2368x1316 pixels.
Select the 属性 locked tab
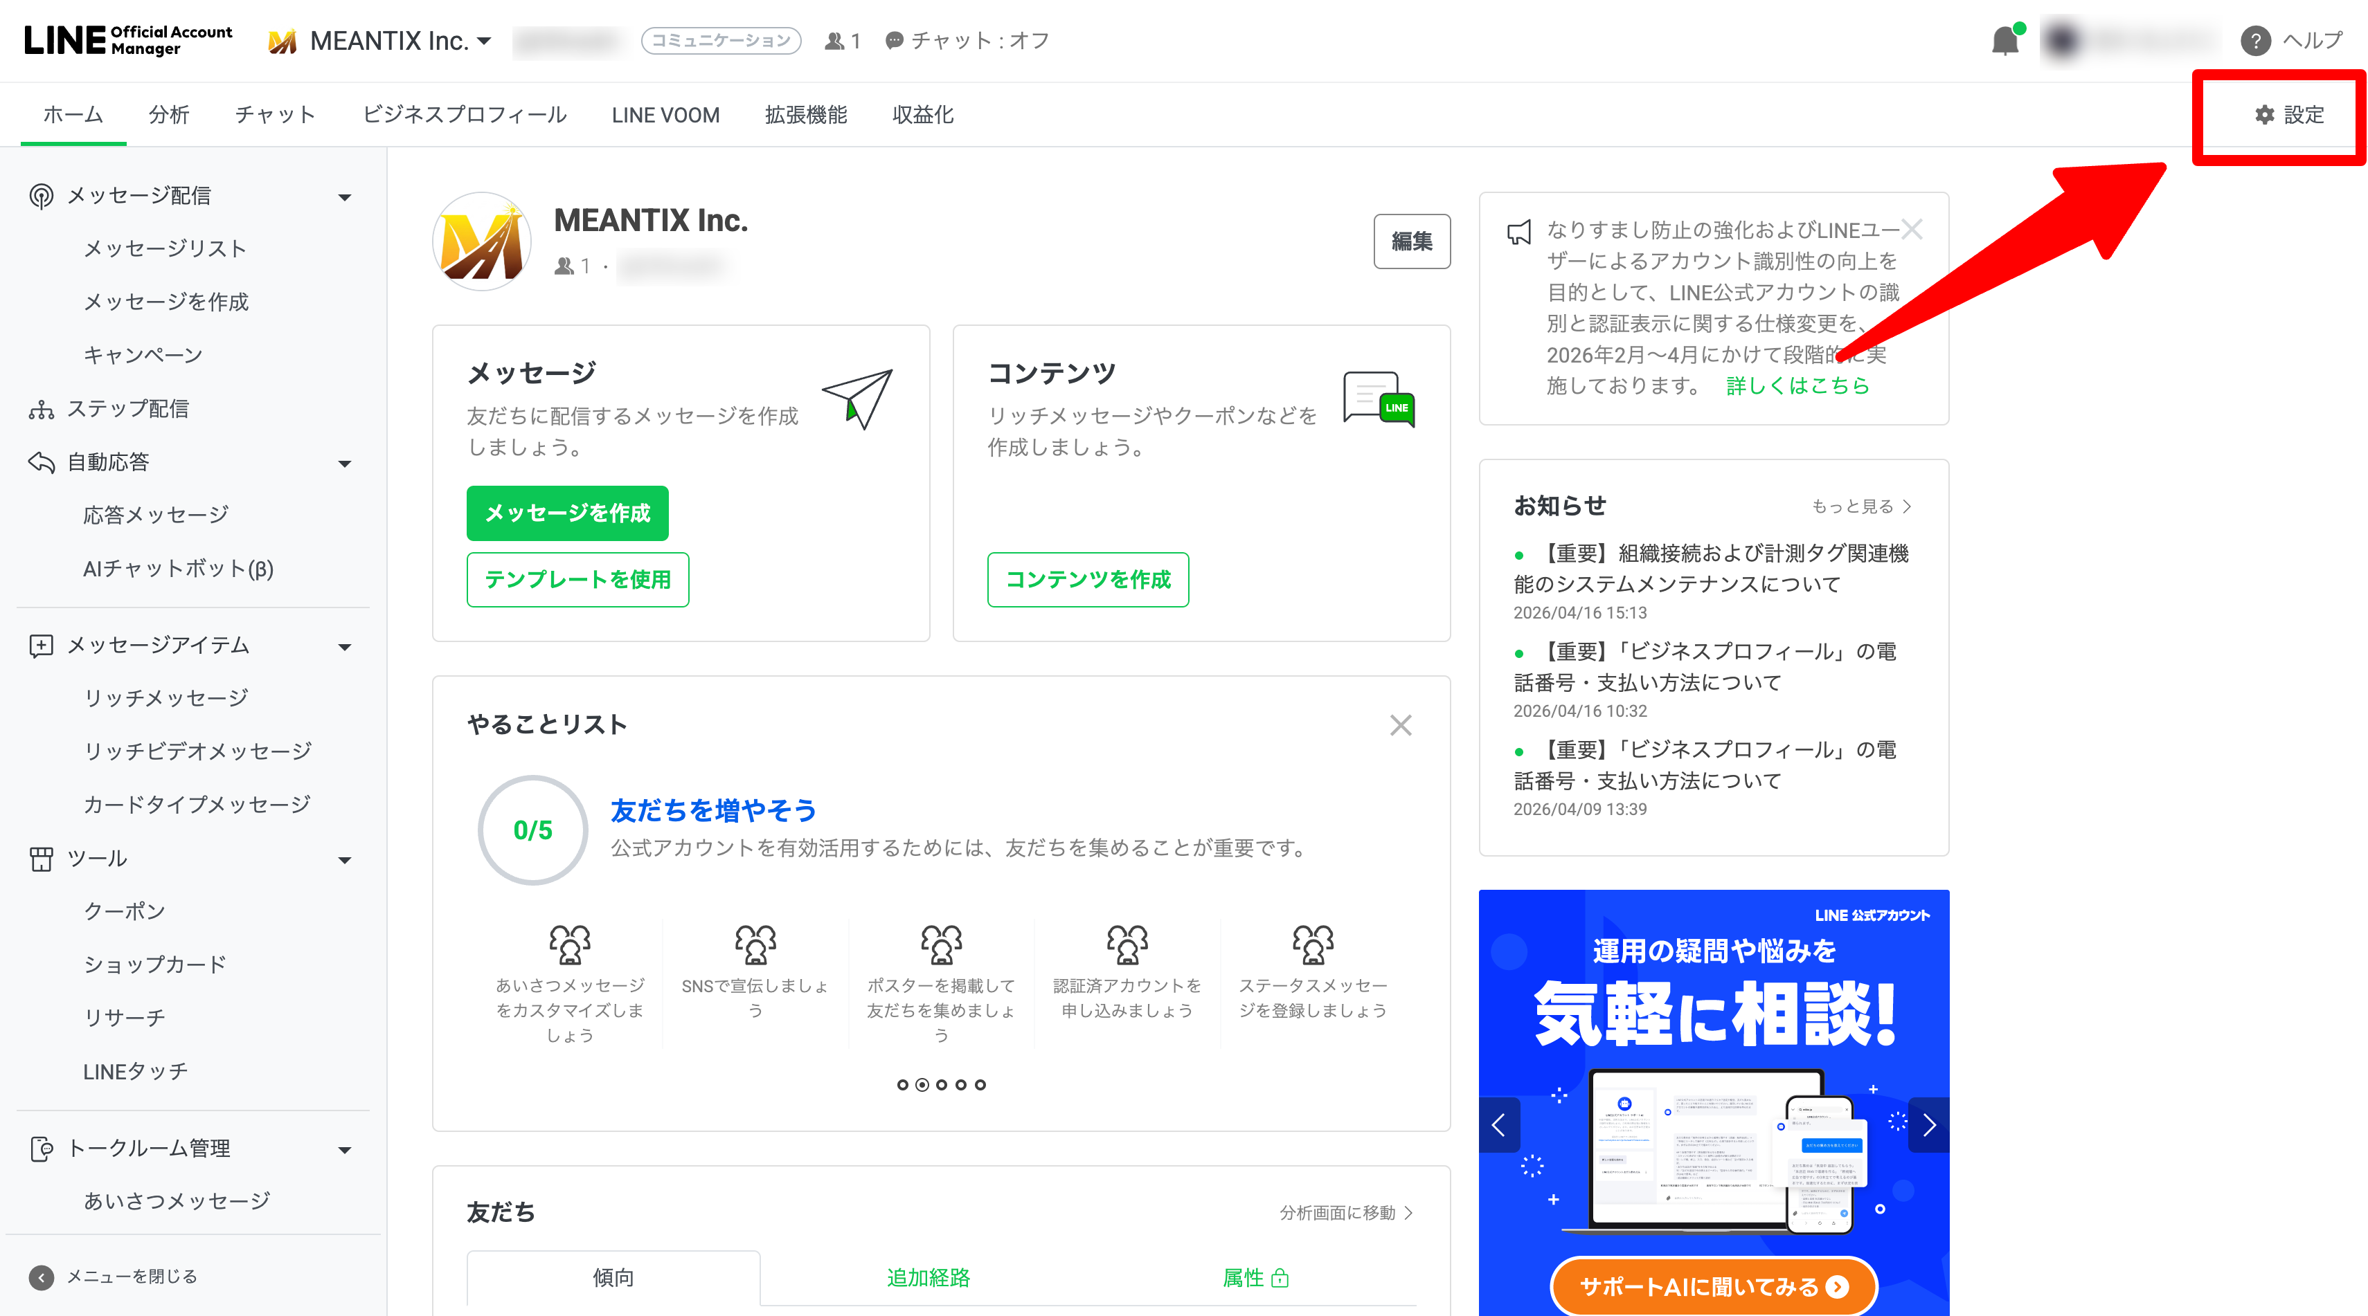[x=1256, y=1277]
